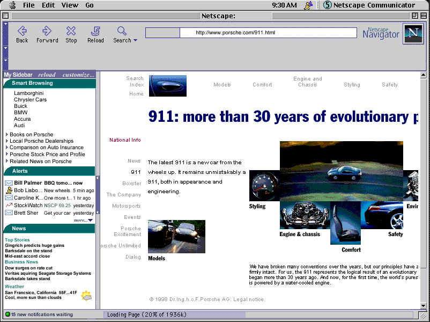Click the Legal notice link
The width and height of the screenshot is (430, 322).
click(x=249, y=299)
